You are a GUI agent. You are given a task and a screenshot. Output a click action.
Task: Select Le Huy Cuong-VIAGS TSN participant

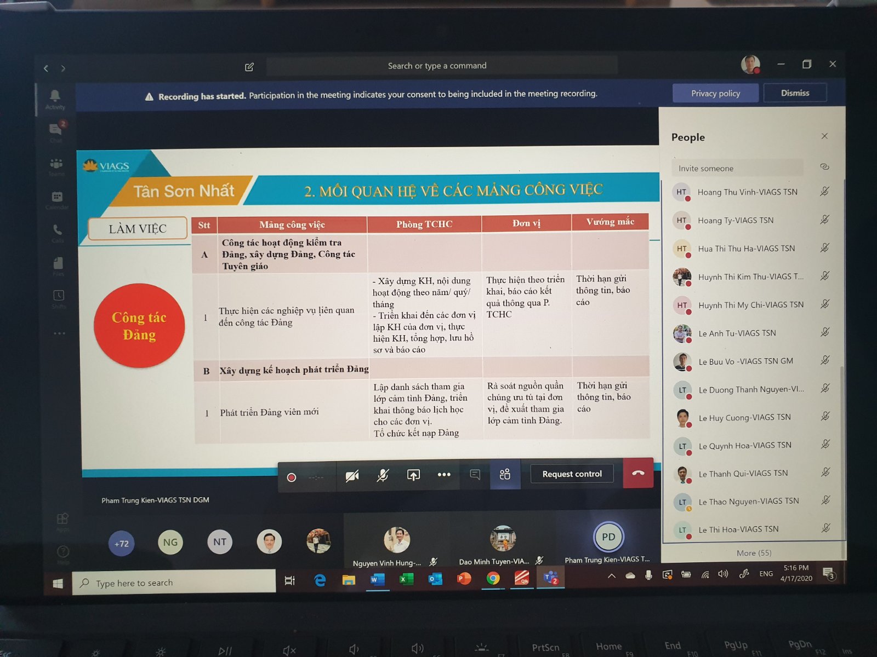point(752,417)
